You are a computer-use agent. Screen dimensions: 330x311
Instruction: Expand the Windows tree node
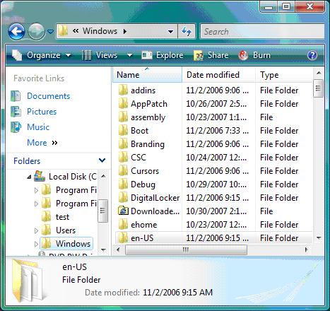pyautogui.click(x=36, y=244)
